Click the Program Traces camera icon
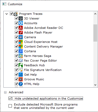This screenshot has width=98, height=112. 16,14
